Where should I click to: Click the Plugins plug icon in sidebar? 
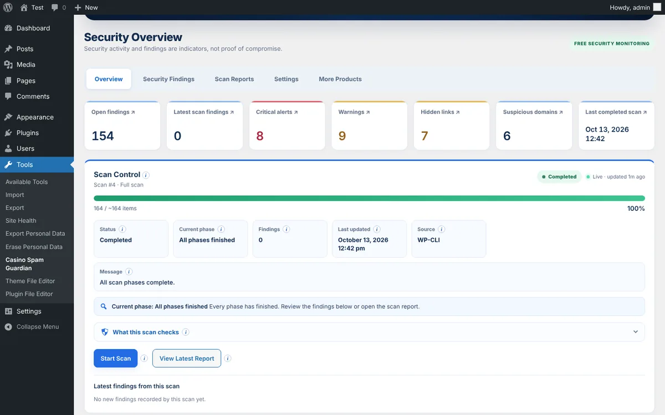tap(8, 133)
